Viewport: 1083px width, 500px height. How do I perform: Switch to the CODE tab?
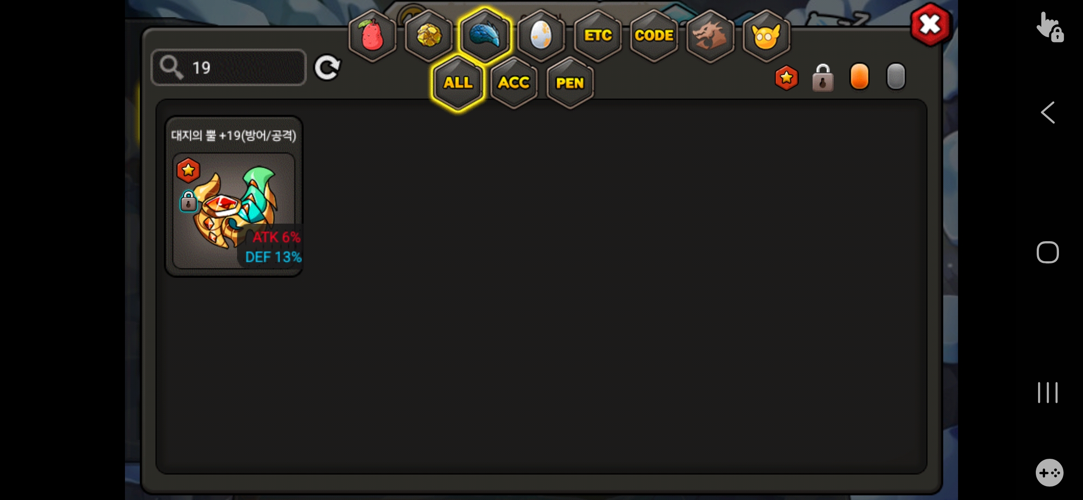point(654,36)
